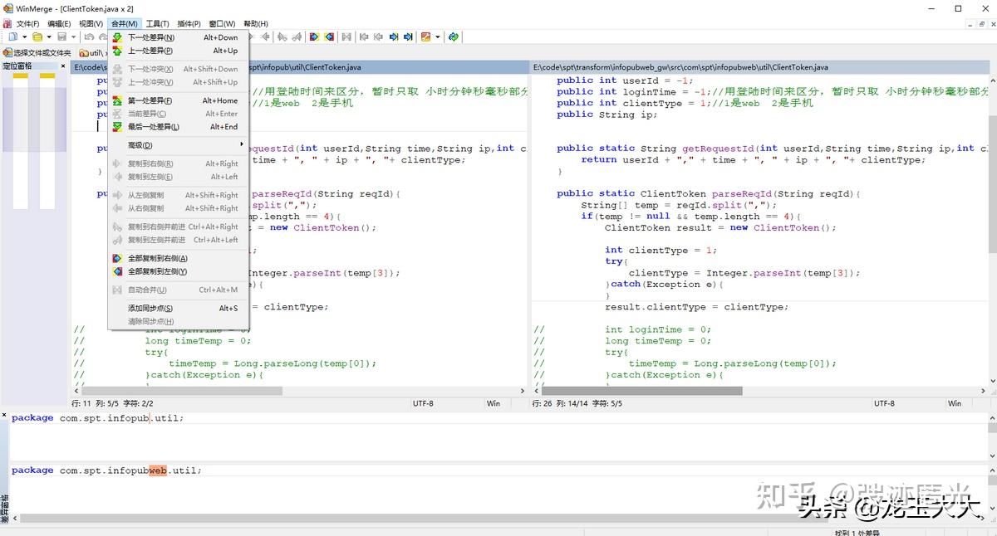This screenshot has height=536, width=997.
Task: Open dropdown arrow beside the Open folder icon
Action: [49, 37]
